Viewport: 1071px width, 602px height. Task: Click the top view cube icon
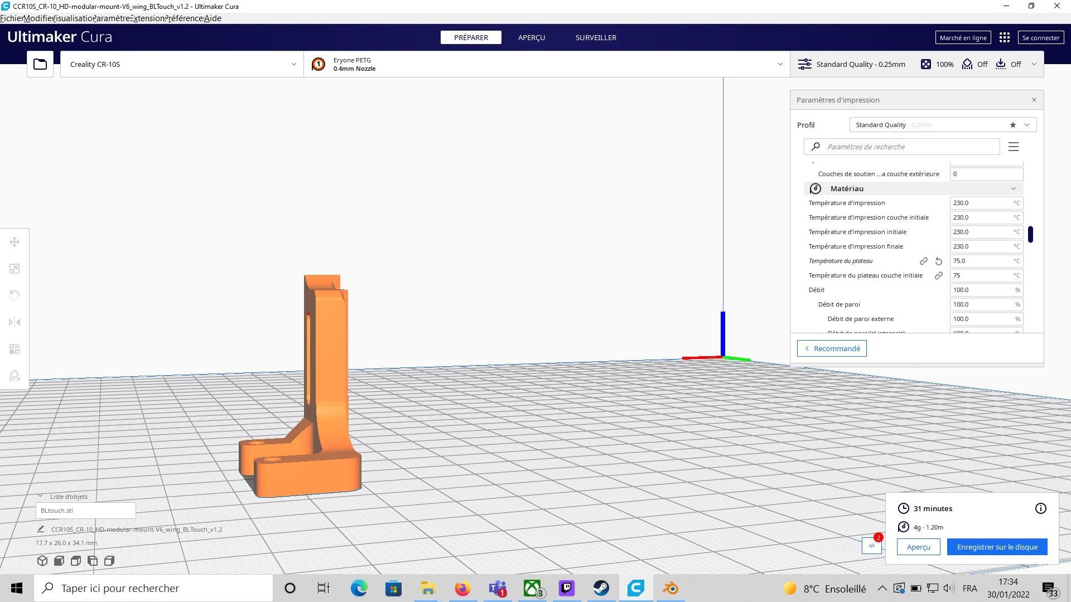76,561
